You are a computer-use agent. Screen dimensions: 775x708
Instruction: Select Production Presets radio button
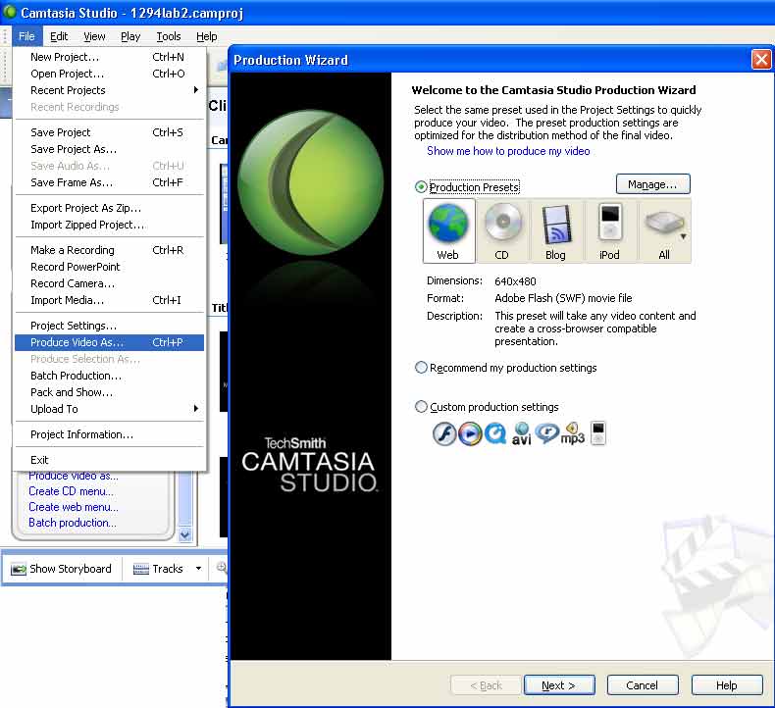421,187
